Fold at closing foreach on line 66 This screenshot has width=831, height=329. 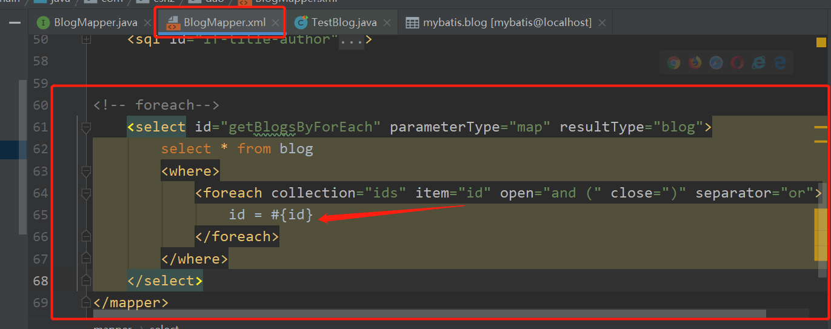(86, 236)
